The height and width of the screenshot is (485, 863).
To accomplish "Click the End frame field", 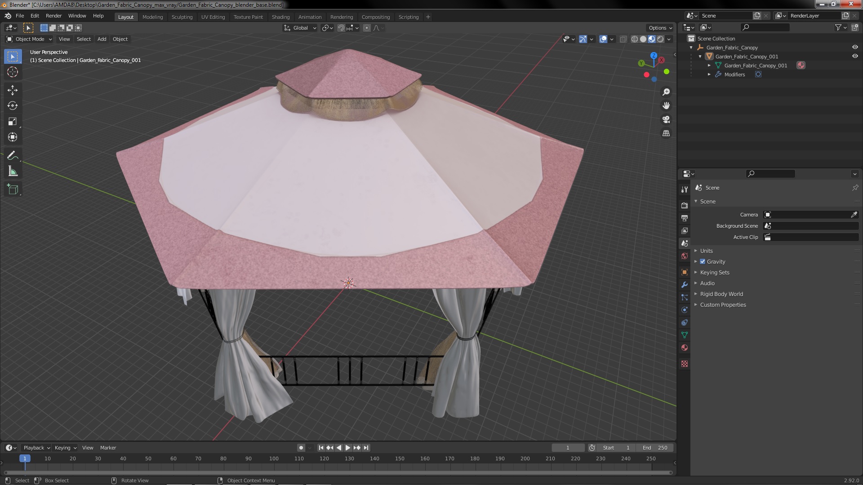I will tap(655, 448).
